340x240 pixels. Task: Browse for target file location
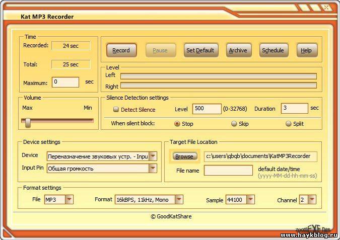tap(184, 156)
